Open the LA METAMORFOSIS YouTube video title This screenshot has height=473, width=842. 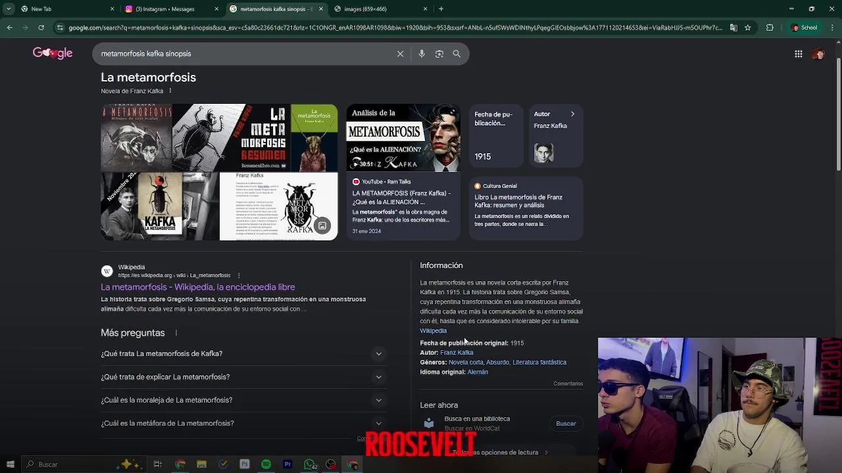tap(401, 197)
